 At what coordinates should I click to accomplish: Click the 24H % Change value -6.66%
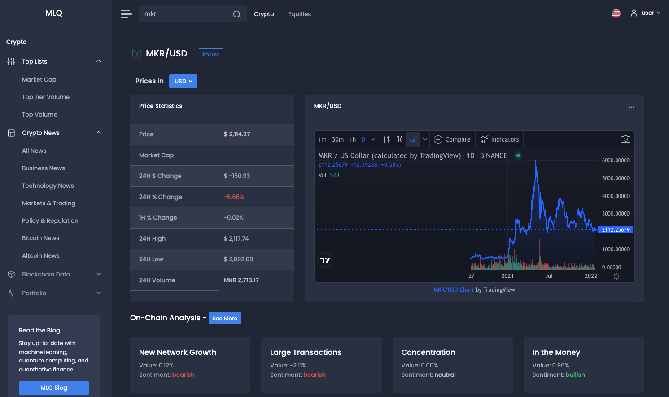234,197
